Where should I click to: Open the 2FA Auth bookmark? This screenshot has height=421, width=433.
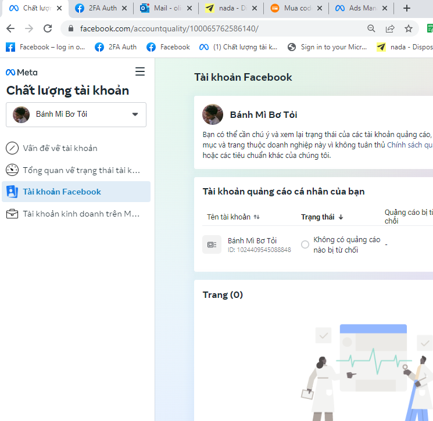coord(116,47)
